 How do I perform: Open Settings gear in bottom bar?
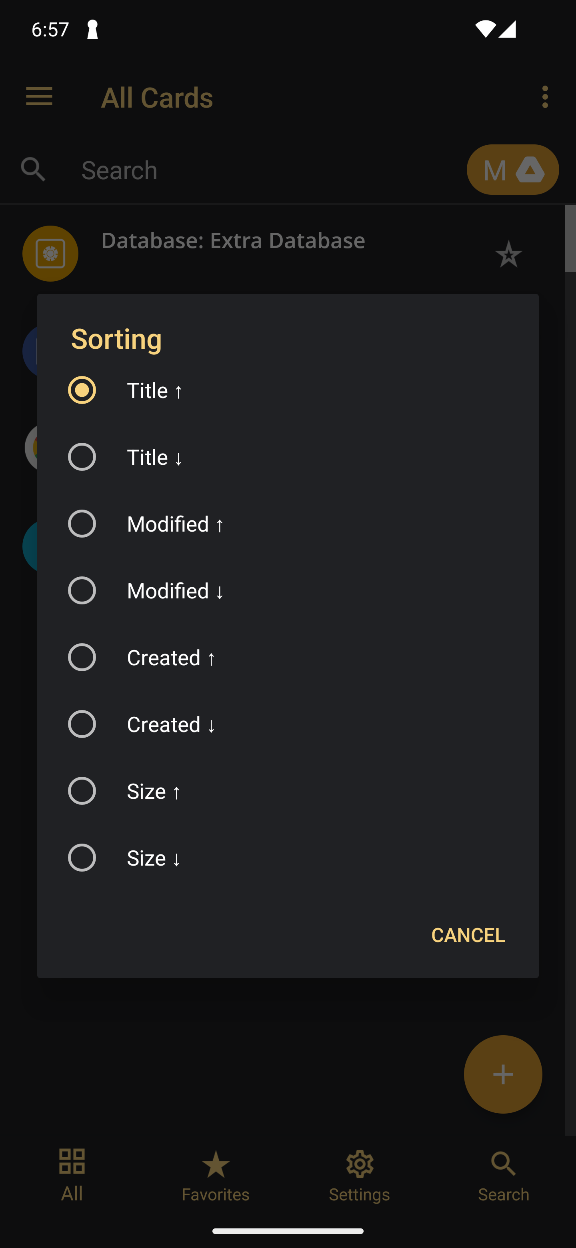360,1175
